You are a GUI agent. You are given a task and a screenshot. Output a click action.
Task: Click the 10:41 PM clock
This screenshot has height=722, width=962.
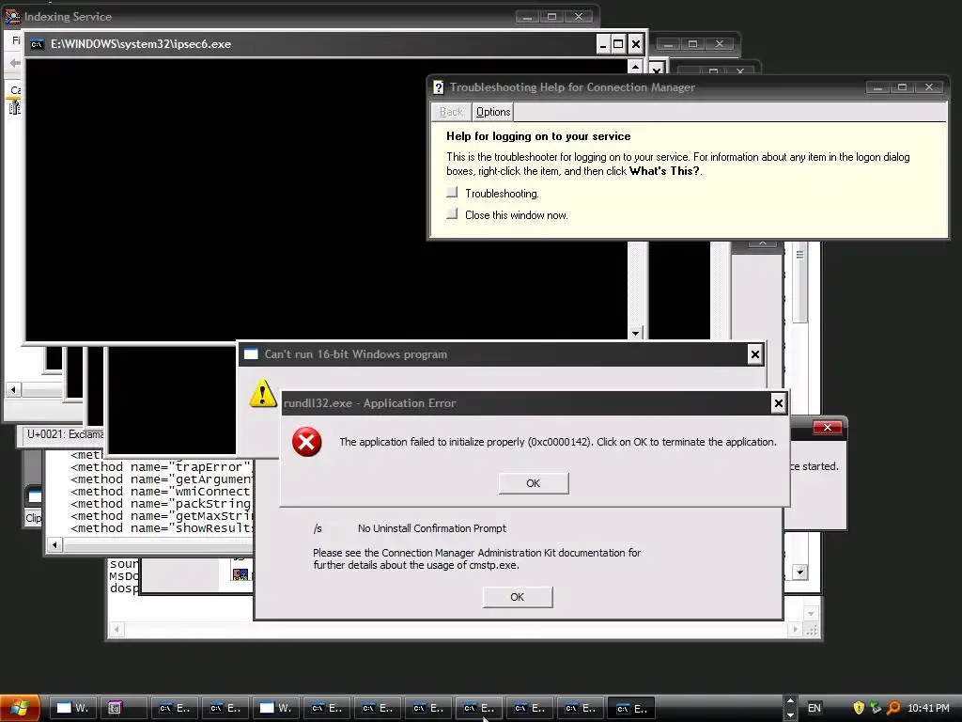[x=928, y=708]
